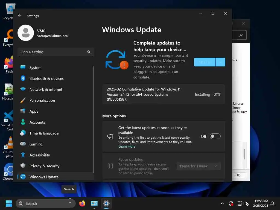Toggle Get the latest updates switch

[215, 136]
